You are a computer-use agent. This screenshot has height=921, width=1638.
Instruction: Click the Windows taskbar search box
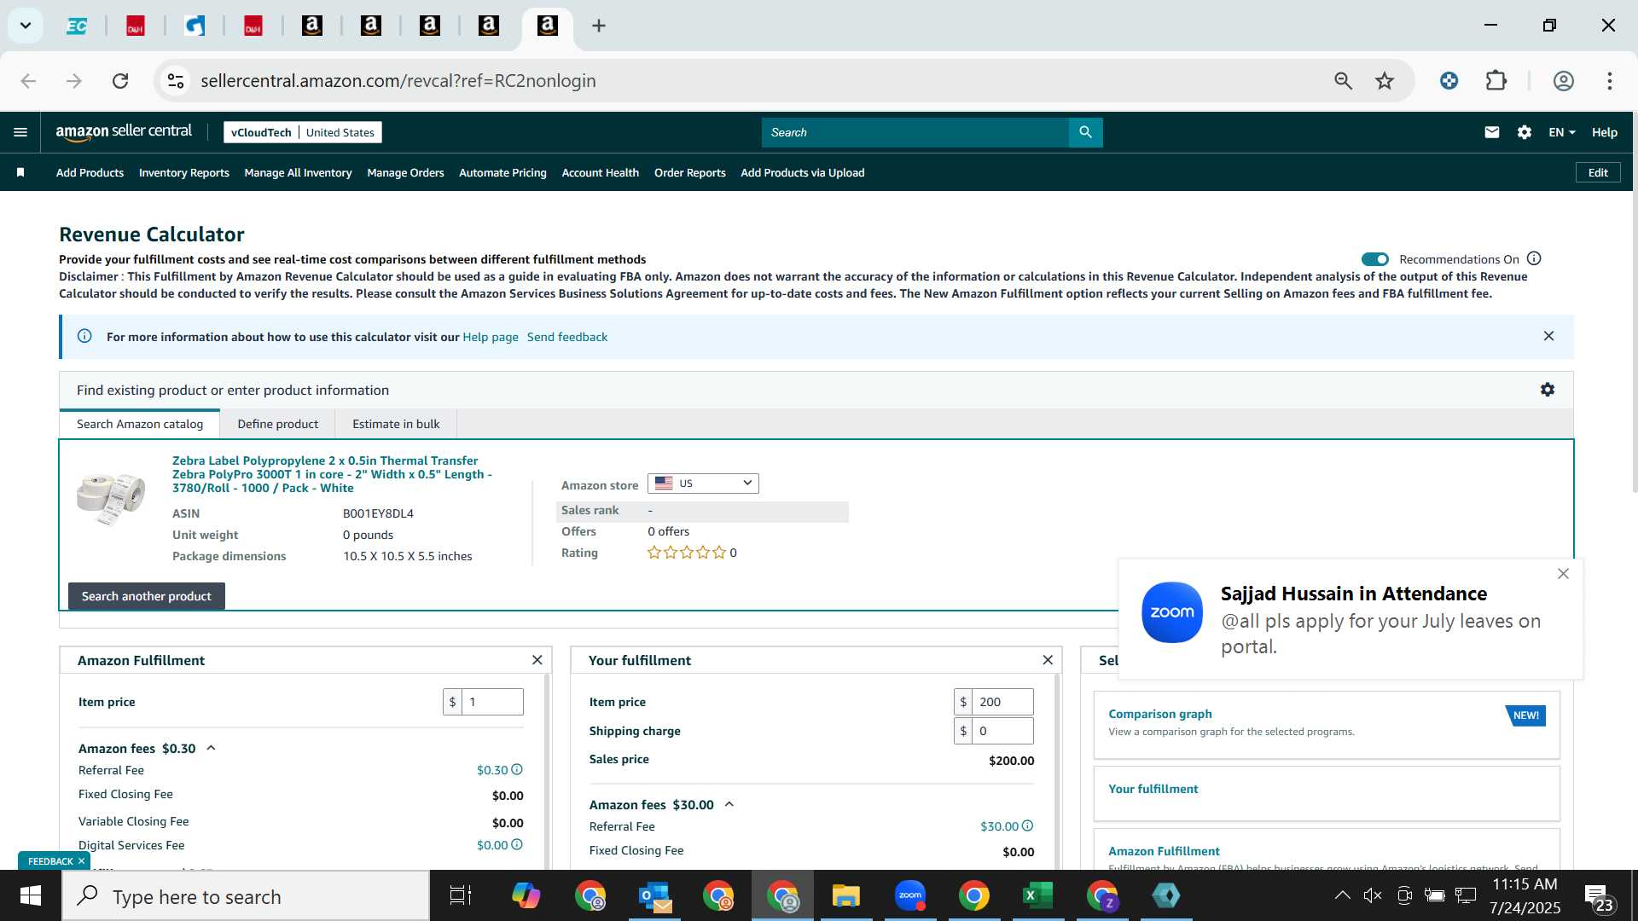click(246, 896)
